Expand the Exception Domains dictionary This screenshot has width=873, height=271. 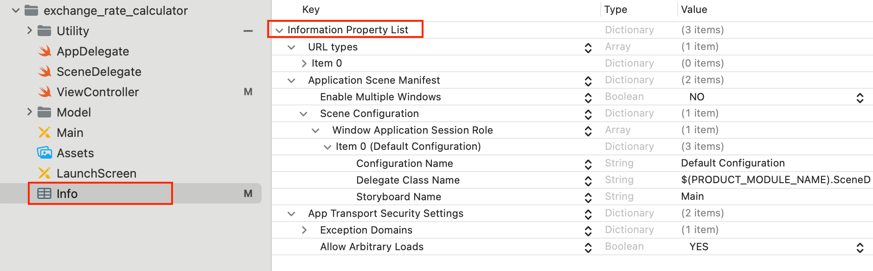(x=304, y=230)
